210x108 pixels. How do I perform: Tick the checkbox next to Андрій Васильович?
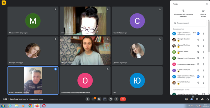click(203, 94)
